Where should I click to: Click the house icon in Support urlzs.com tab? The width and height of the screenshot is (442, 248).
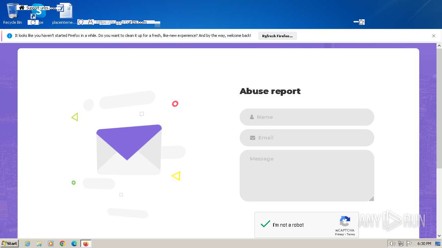point(22,8)
